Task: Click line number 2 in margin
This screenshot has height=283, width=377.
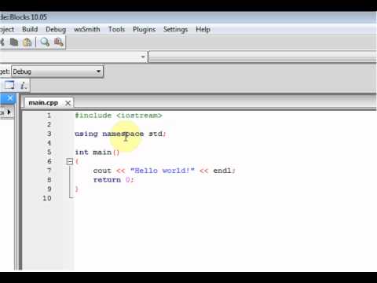Action: tap(49, 124)
